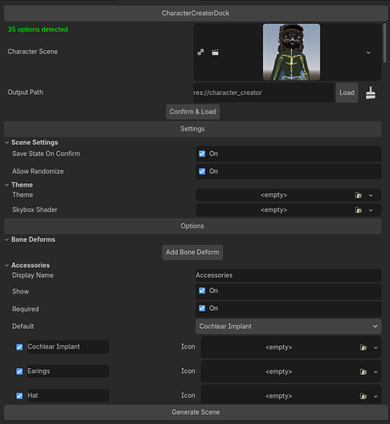The height and width of the screenshot is (424, 390).
Task: Click the Confirm & Load button
Action: tap(192, 112)
